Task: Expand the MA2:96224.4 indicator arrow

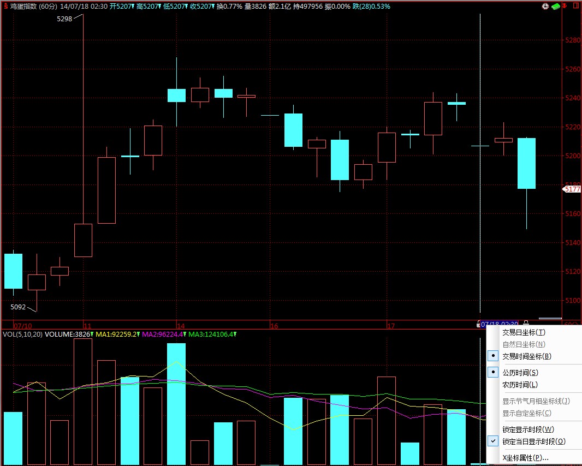Action: (x=184, y=334)
